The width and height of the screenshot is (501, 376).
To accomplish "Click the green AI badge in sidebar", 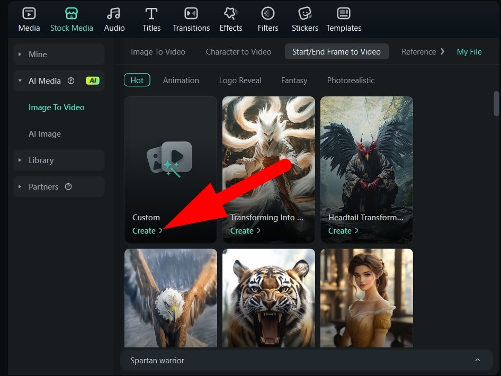I will (93, 81).
